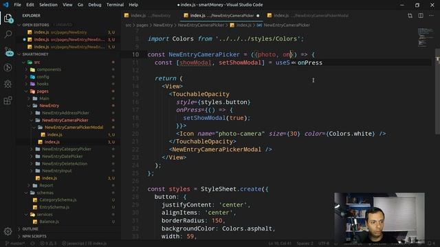Open CategorySchema.js in the explorer

click(x=58, y=200)
